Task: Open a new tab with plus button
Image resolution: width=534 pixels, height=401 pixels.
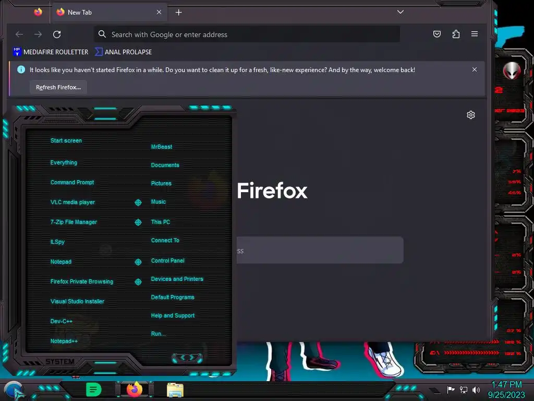Action: pos(179,13)
